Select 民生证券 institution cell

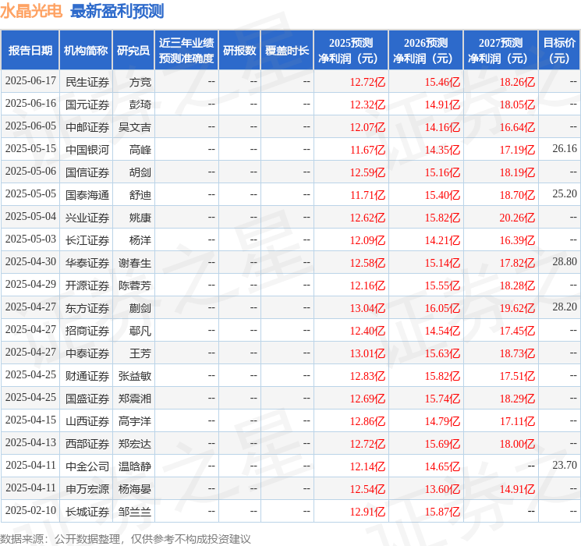tap(87, 82)
